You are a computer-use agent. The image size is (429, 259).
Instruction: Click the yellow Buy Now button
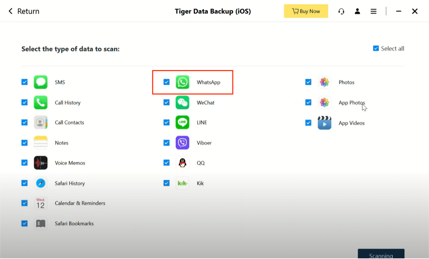(x=306, y=11)
